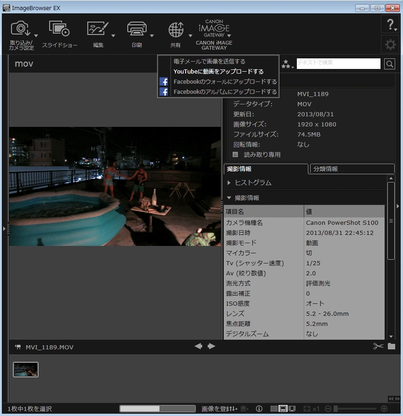Show file info via the info icon

(259, 409)
